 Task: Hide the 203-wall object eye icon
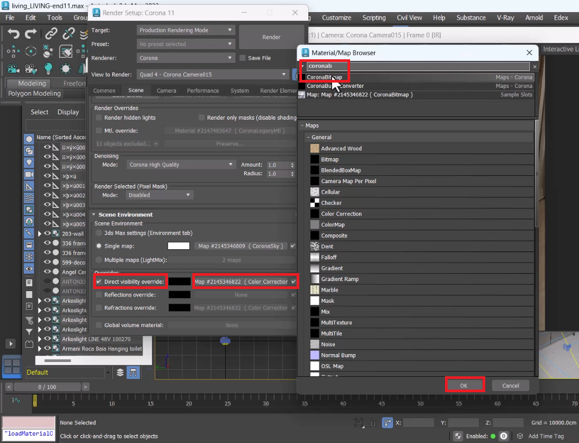tap(48, 233)
